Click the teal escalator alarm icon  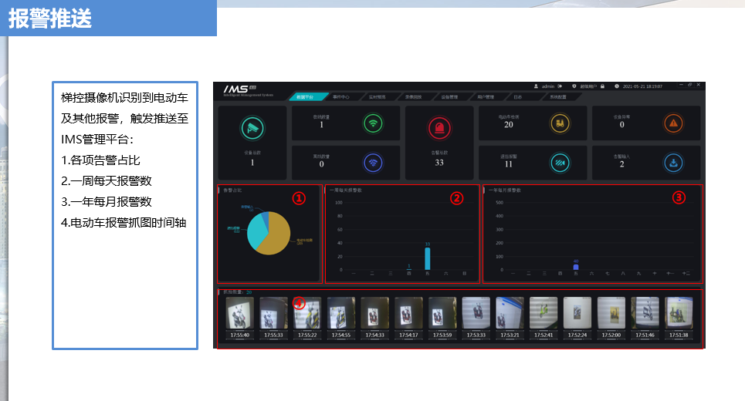559,163
